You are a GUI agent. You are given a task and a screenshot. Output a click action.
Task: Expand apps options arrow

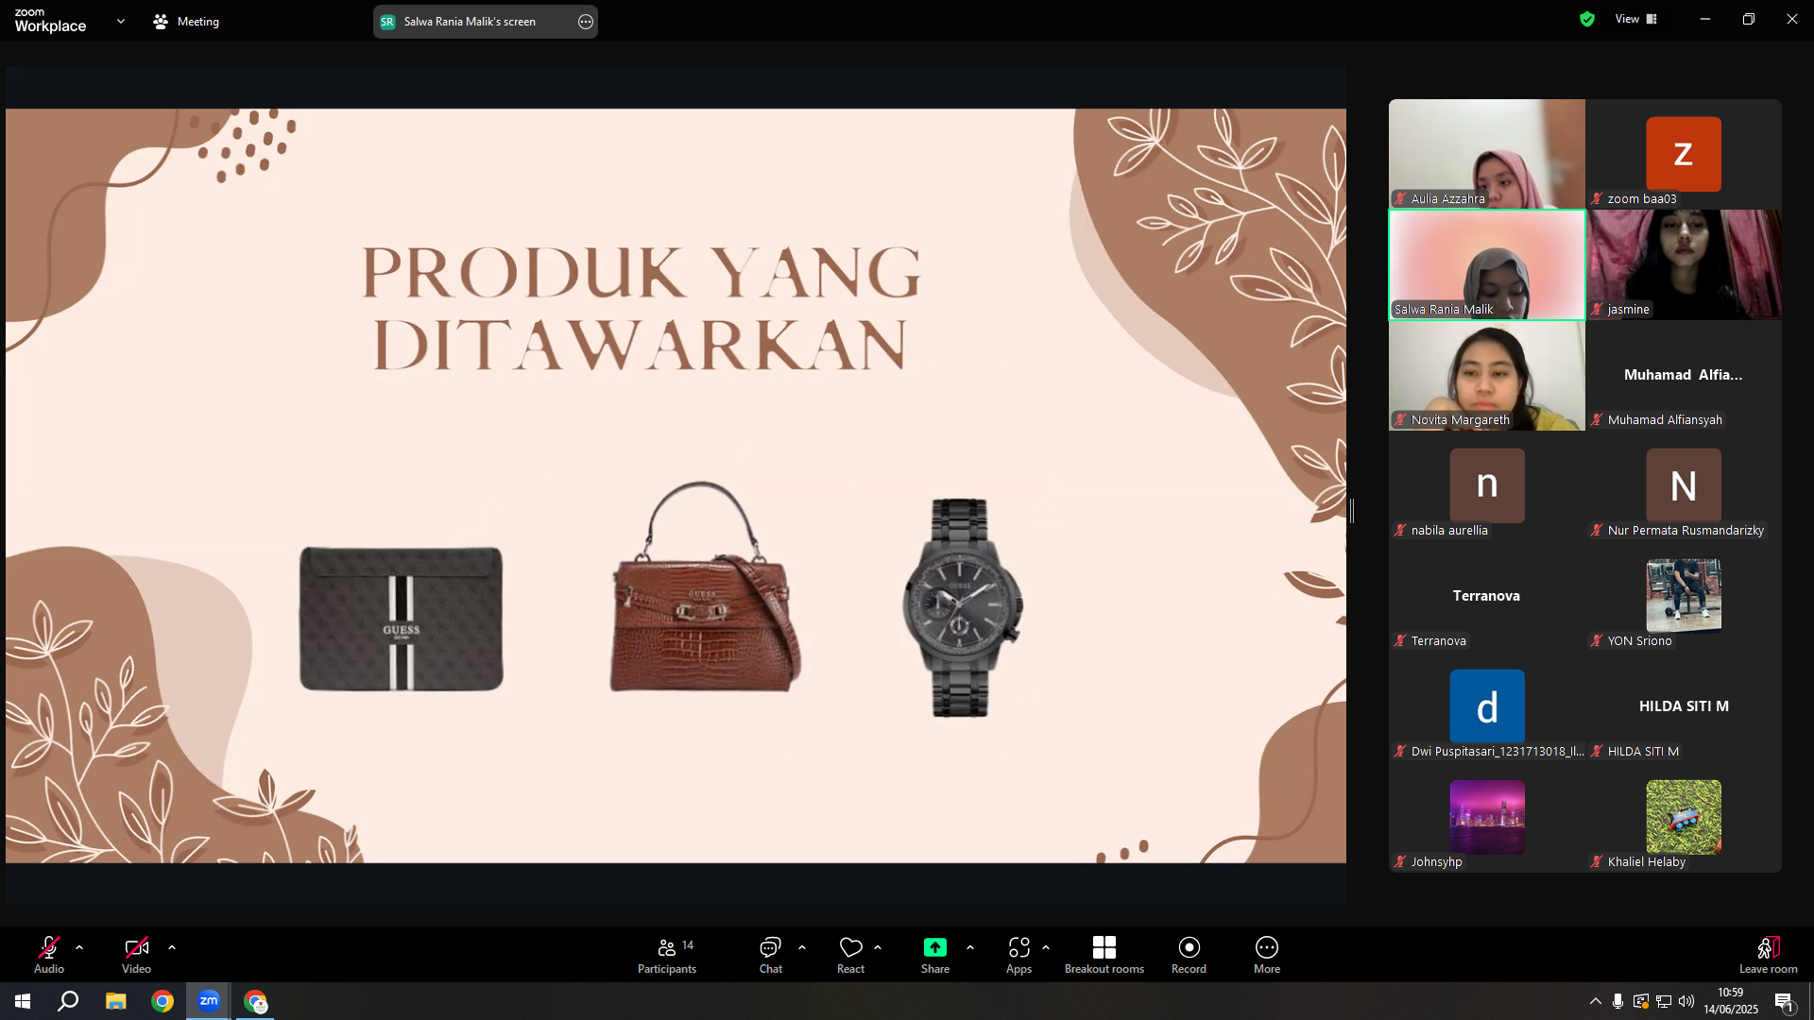(x=1046, y=947)
